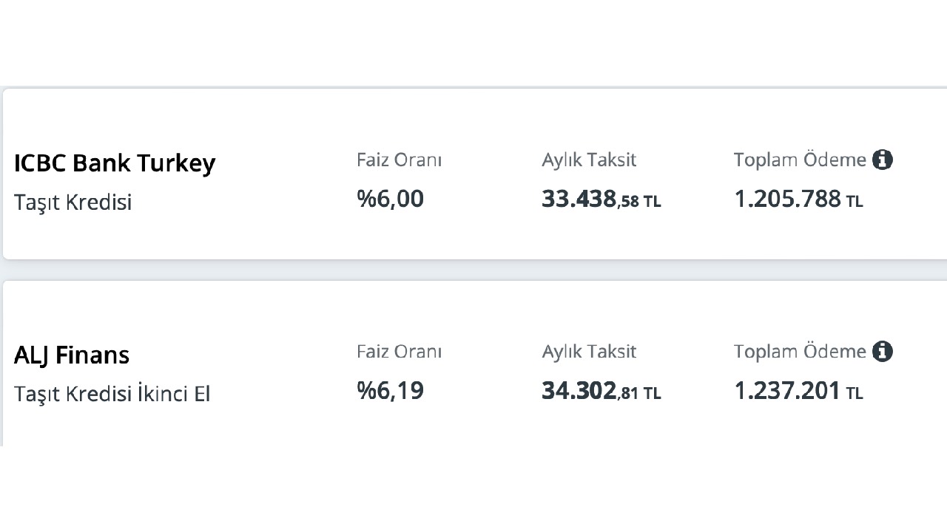Screen dimensions: 947x532
Task: Select the Taşıt Kredisi product under ICBC
Action: 73,202
